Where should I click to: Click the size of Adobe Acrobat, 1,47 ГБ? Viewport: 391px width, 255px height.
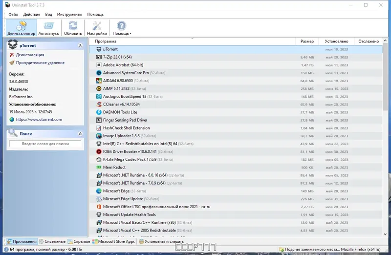click(x=307, y=65)
